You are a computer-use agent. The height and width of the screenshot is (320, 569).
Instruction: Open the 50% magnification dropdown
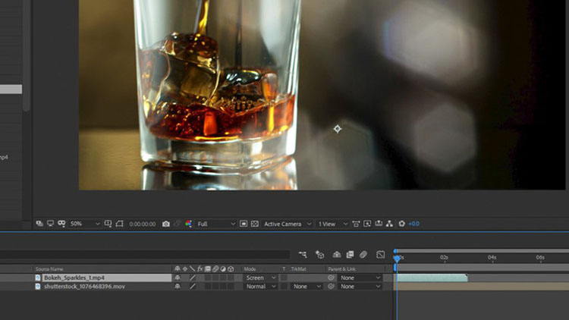(x=84, y=224)
